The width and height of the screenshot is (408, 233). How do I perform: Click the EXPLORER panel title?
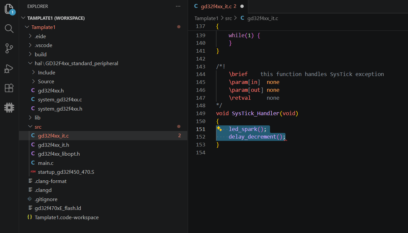pyautogui.click(x=38, y=6)
